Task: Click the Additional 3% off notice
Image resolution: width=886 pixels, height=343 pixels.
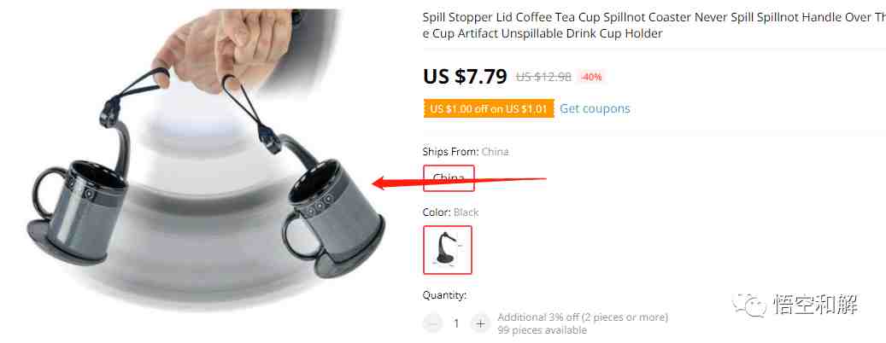Action: coord(583,317)
